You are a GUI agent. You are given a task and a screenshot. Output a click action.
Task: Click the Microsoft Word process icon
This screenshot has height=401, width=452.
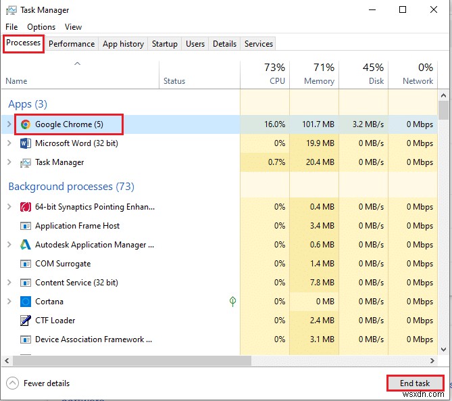(x=26, y=143)
